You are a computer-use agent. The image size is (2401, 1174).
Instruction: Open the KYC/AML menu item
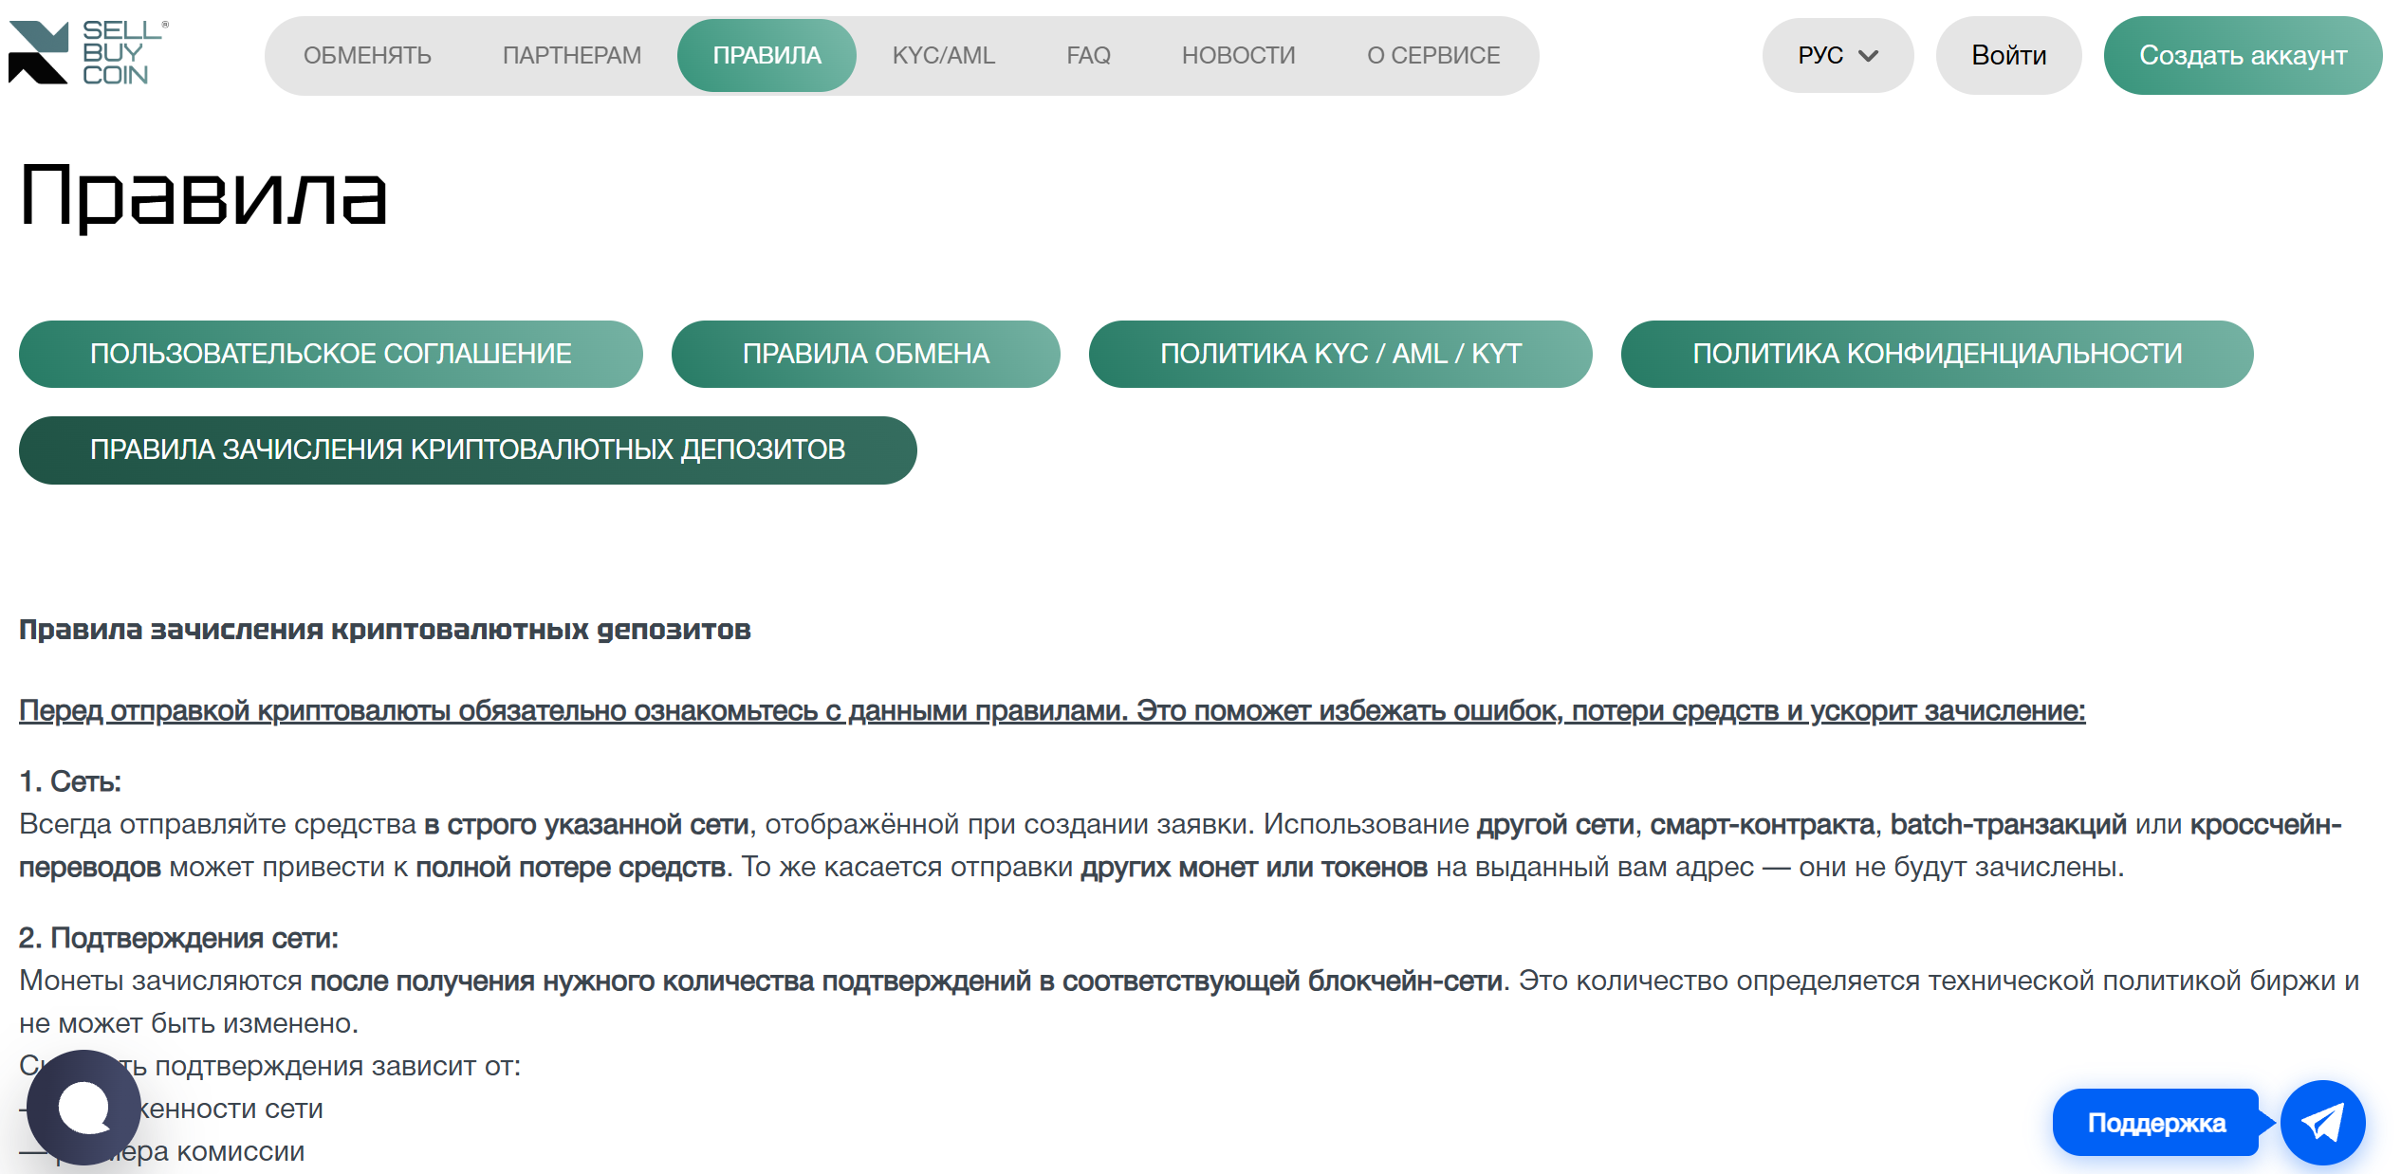coord(944,55)
